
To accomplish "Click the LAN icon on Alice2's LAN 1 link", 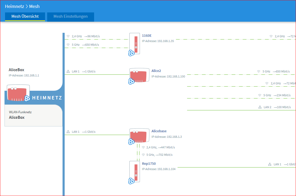I will (68, 71).
